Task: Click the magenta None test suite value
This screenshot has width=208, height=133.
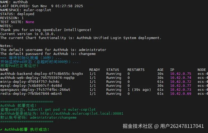Action: point(30,22)
